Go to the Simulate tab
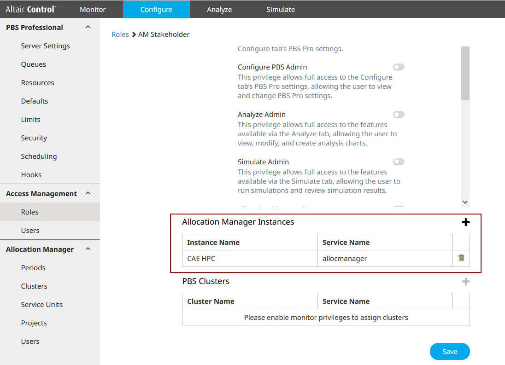This screenshot has width=505, height=365. (x=281, y=9)
